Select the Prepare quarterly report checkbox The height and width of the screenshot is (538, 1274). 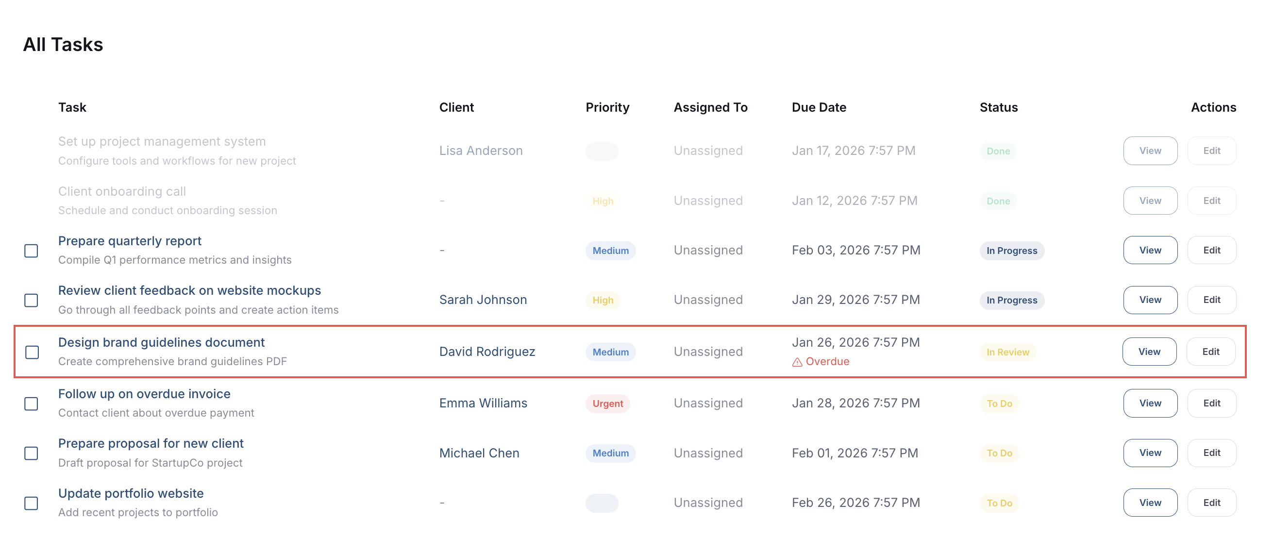31,251
